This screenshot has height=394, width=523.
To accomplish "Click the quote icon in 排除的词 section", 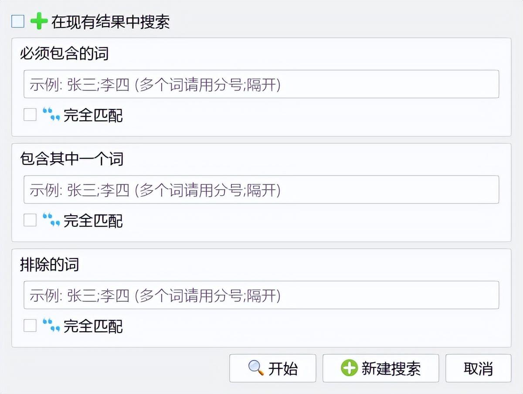I will [x=51, y=326].
